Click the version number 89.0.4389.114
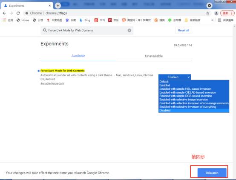 click(183, 45)
